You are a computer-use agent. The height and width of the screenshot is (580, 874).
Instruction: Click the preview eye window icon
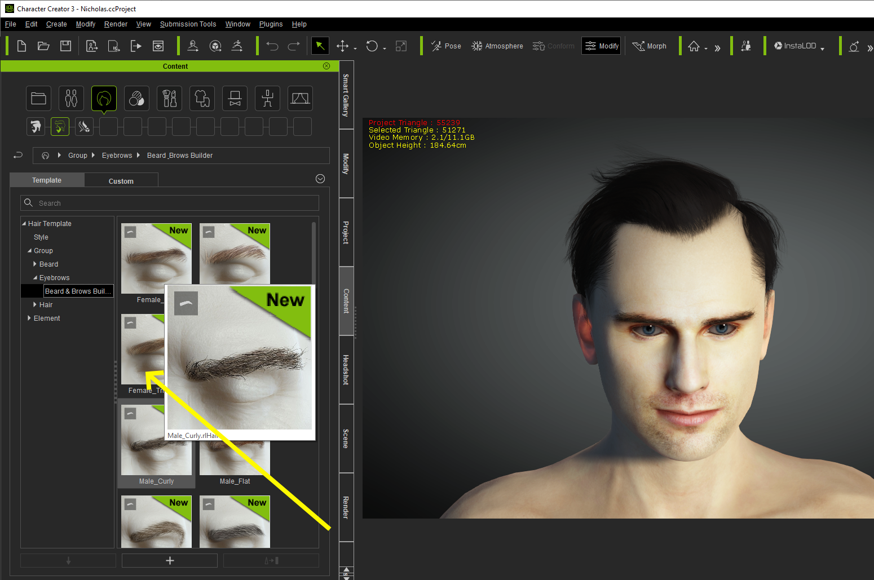(158, 46)
